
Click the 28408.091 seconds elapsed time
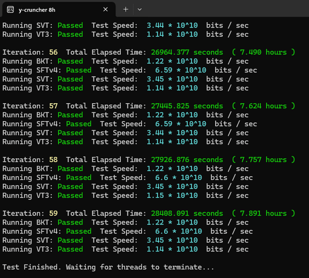coord(187,213)
